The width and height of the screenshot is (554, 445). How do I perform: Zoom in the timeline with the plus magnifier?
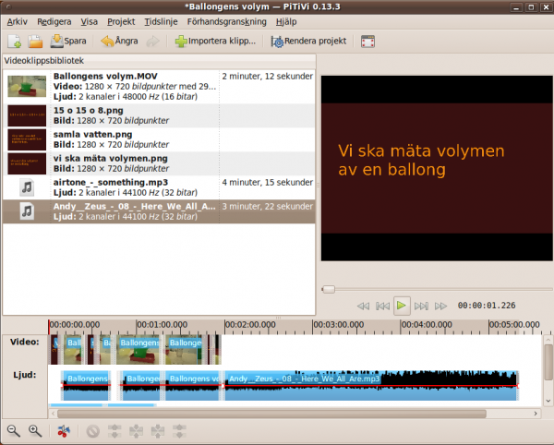click(35, 430)
